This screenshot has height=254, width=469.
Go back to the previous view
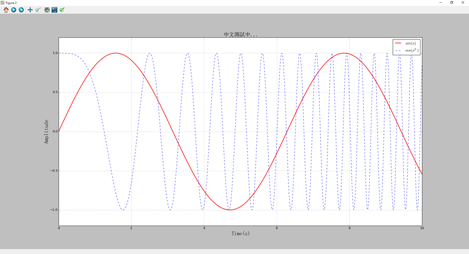(14, 10)
